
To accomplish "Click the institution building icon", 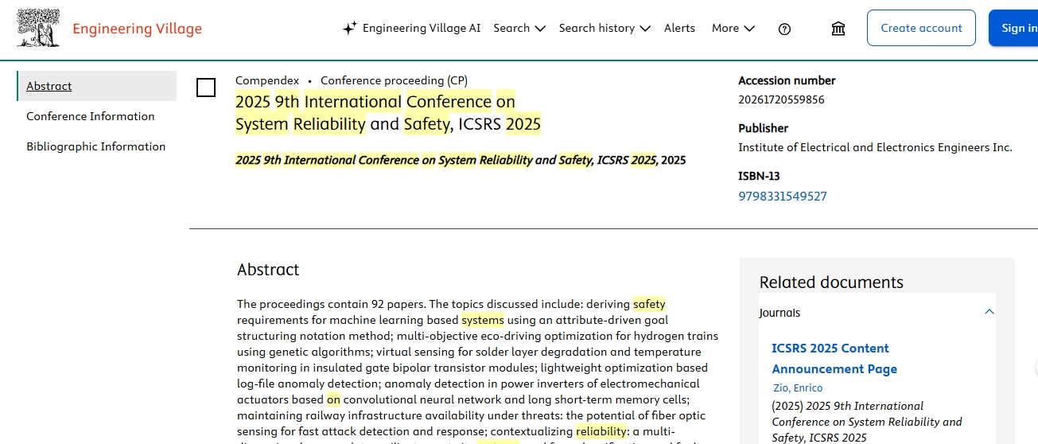I will (838, 29).
